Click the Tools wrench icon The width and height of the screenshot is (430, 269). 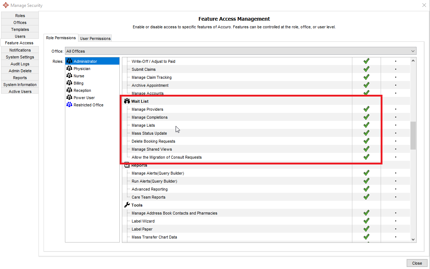(x=127, y=205)
